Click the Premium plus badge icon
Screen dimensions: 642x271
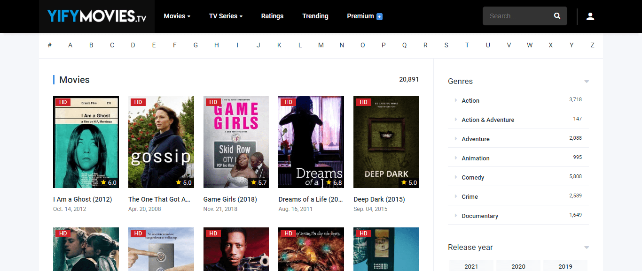pyautogui.click(x=379, y=16)
